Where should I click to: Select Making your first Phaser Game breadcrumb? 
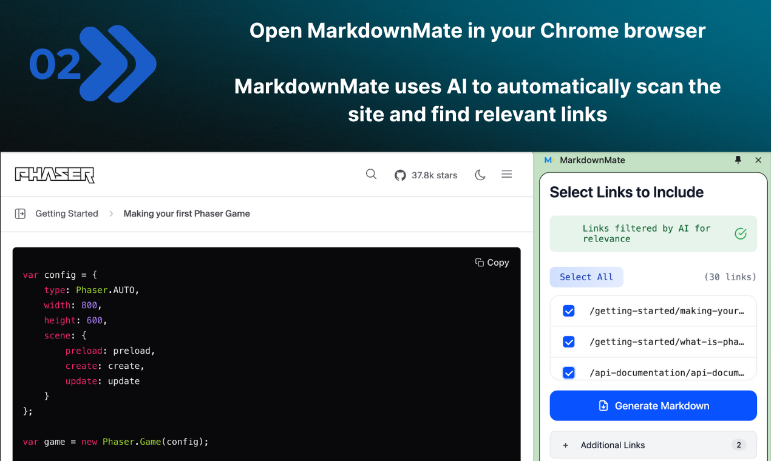tap(187, 214)
